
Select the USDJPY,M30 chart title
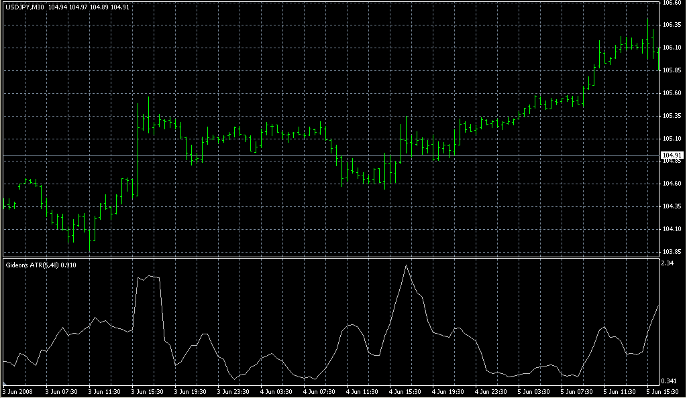pos(23,5)
